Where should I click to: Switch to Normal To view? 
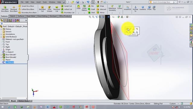click(x=135, y=9)
